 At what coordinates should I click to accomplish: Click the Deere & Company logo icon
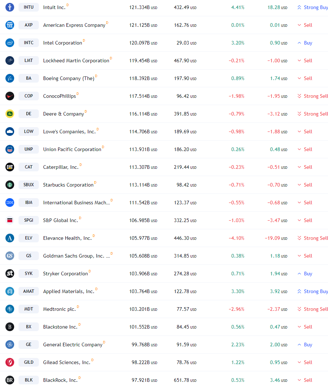click(x=10, y=114)
